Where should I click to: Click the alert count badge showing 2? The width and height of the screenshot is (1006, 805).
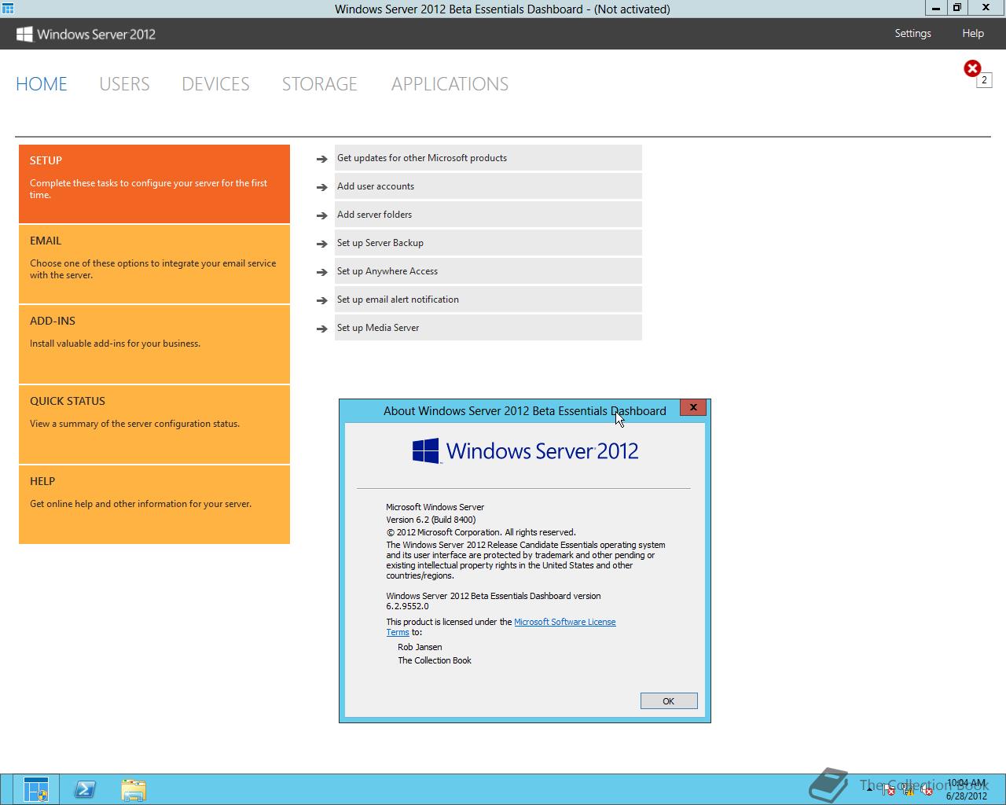coord(984,80)
